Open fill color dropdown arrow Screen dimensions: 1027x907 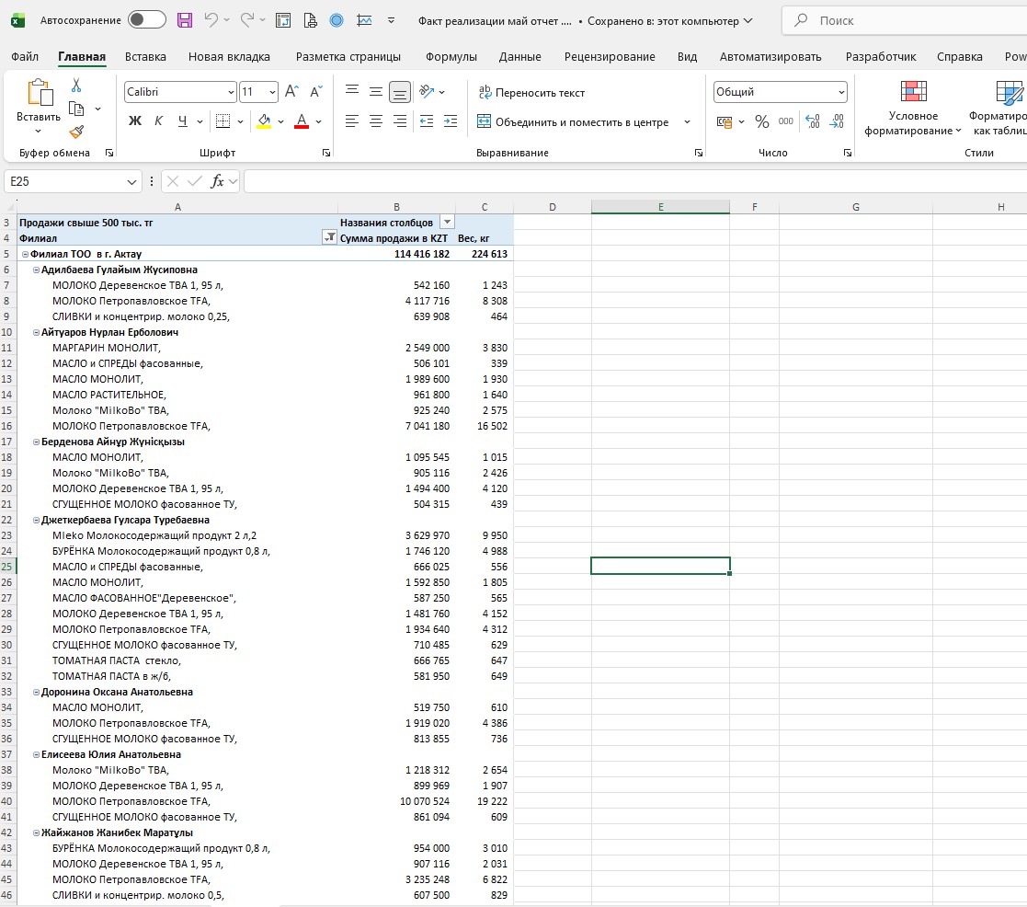point(281,122)
